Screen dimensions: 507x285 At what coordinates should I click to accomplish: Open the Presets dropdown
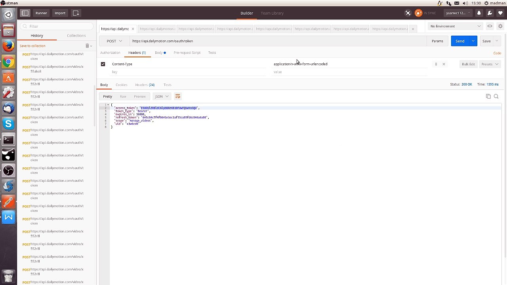click(x=490, y=64)
